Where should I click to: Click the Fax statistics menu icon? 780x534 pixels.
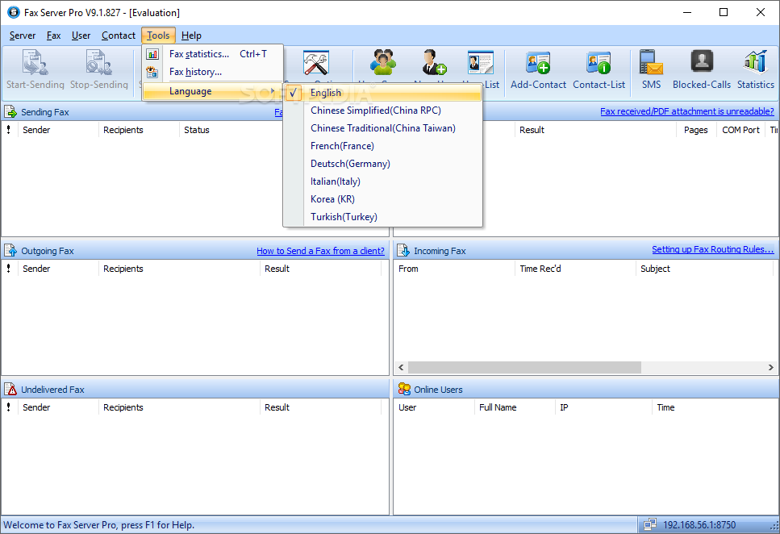coord(152,54)
